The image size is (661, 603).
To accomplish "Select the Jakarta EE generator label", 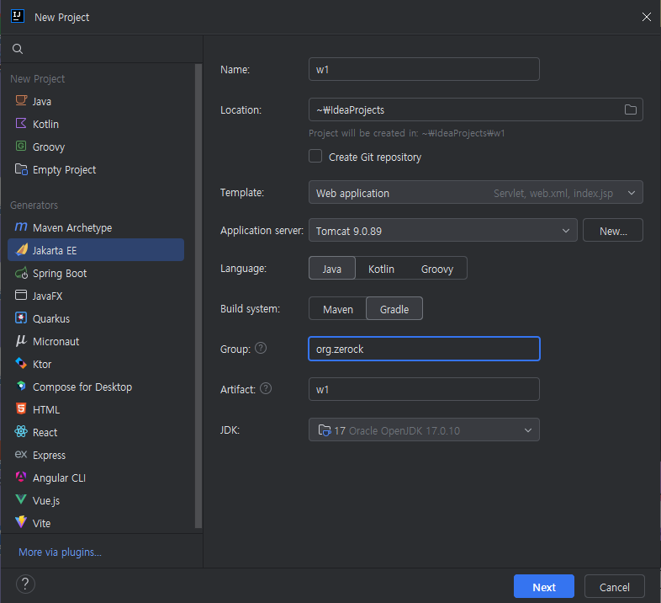I will 55,250.
